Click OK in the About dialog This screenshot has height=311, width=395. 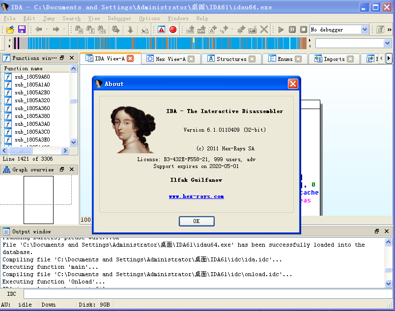pos(197,221)
